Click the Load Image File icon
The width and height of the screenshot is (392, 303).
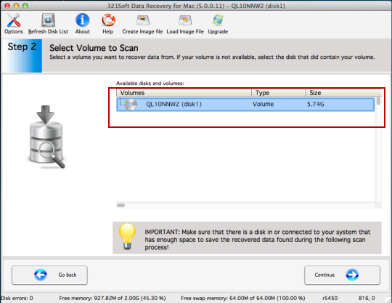click(x=185, y=20)
